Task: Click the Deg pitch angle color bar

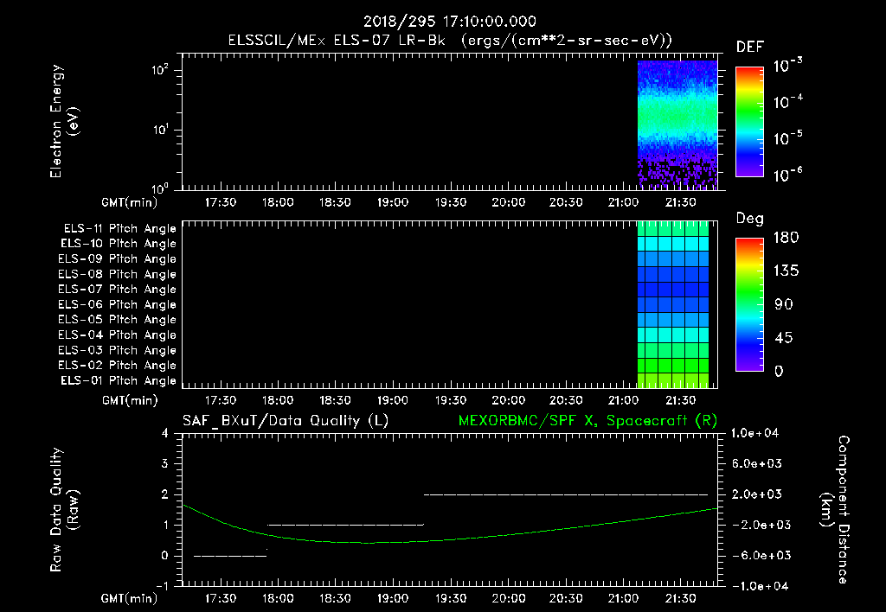Action: pyautogui.click(x=749, y=304)
